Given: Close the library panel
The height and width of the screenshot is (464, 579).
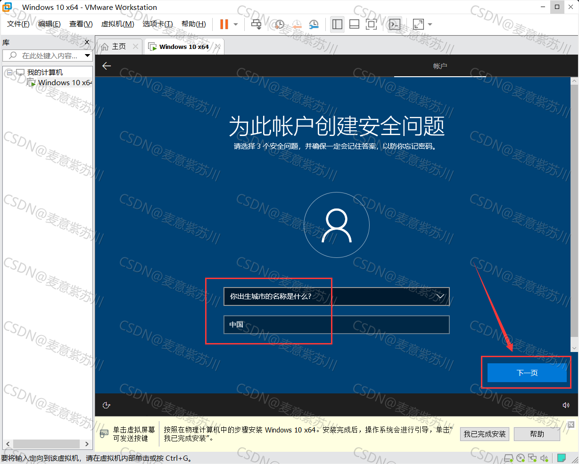Looking at the screenshot, I should click(x=87, y=42).
